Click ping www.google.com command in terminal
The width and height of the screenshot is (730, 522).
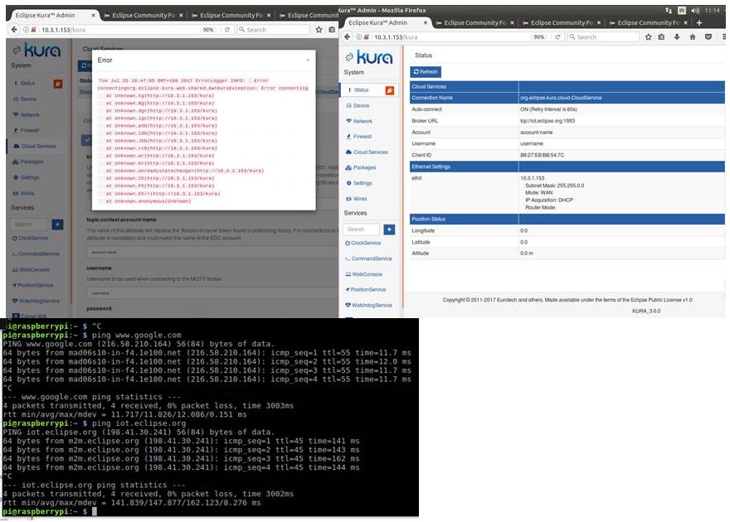point(137,335)
